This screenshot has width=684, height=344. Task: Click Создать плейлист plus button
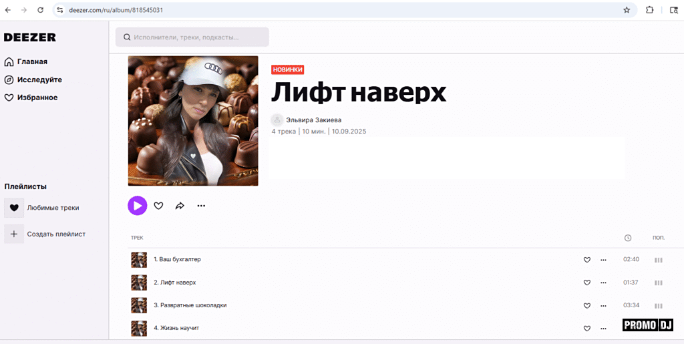pos(14,234)
